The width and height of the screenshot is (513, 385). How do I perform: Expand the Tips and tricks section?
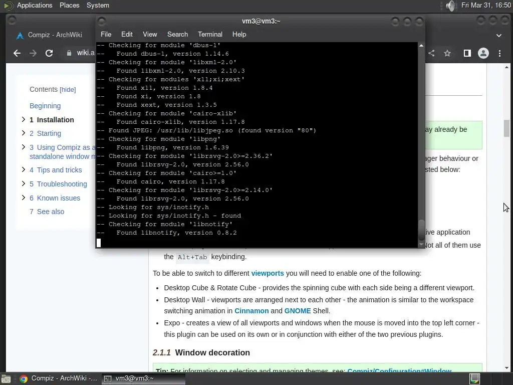pos(23,169)
